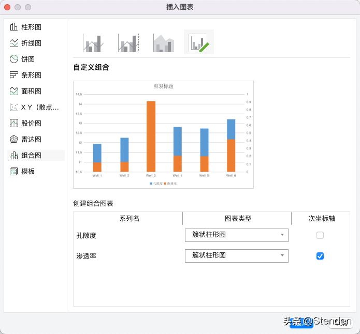Choose custom combination subtype icon
360x334 pixels.
(x=199, y=42)
